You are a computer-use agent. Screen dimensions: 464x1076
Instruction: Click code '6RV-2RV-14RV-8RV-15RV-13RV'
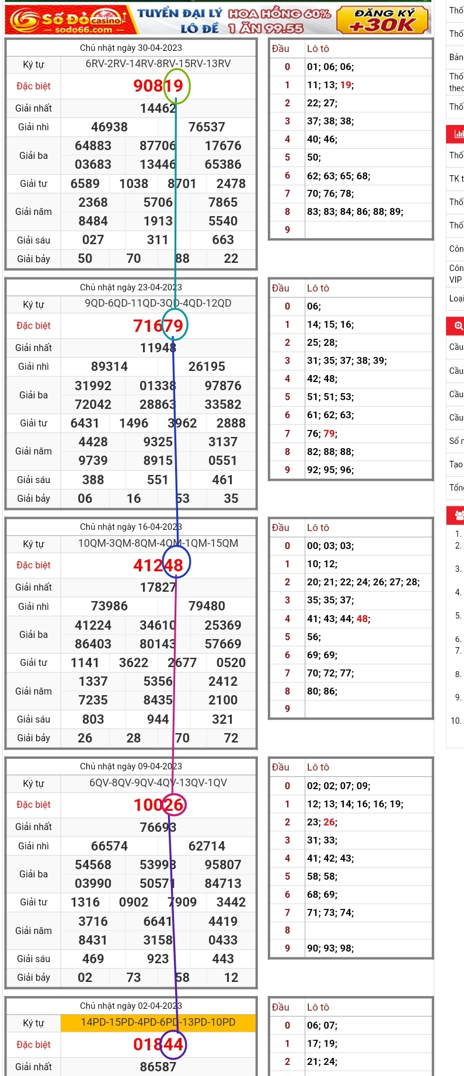pyautogui.click(x=158, y=64)
